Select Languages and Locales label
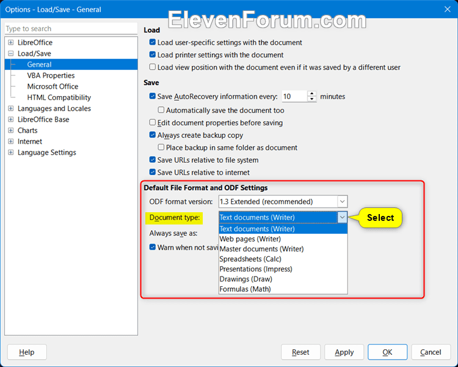This screenshot has width=458, height=367. (54, 109)
